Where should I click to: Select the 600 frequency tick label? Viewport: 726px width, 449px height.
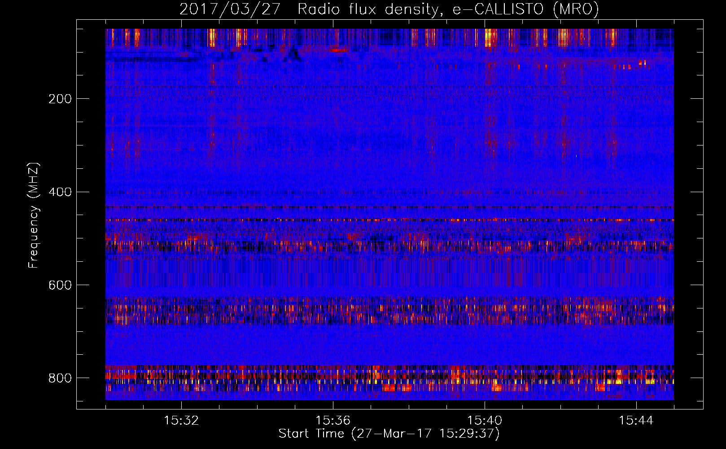pos(60,286)
